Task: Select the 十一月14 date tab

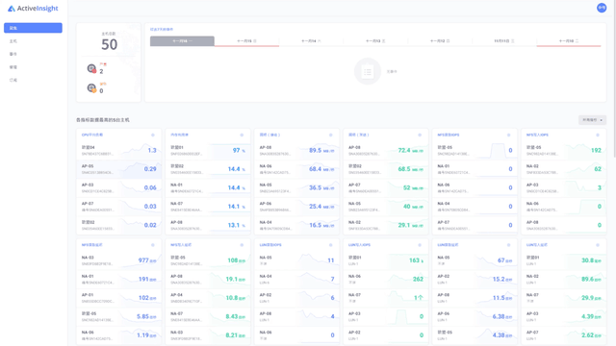Action: tap(311, 40)
